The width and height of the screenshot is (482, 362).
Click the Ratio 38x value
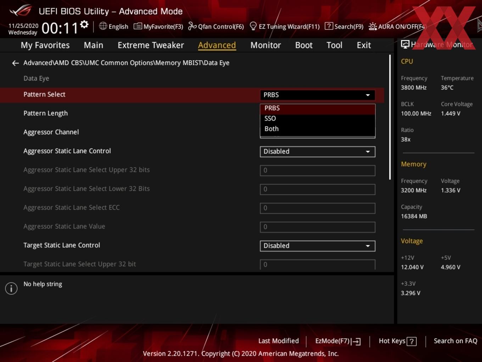(405, 139)
